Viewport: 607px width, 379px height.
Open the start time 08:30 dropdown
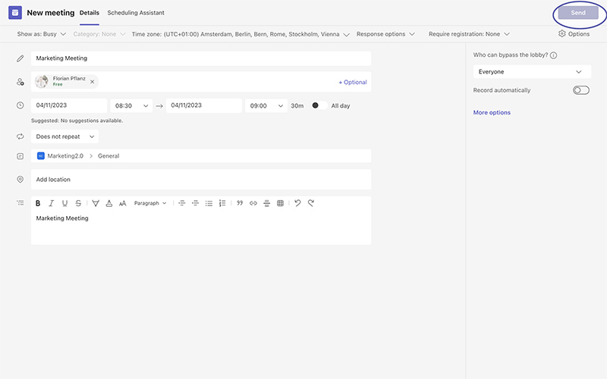131,106
